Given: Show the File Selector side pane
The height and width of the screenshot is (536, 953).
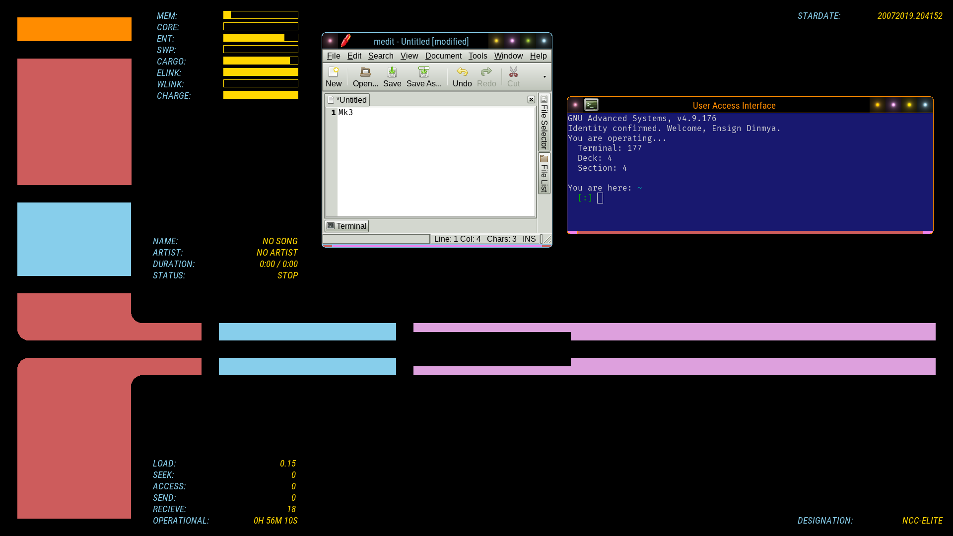Looking at the screenshot, I should [x=544, y=122].
